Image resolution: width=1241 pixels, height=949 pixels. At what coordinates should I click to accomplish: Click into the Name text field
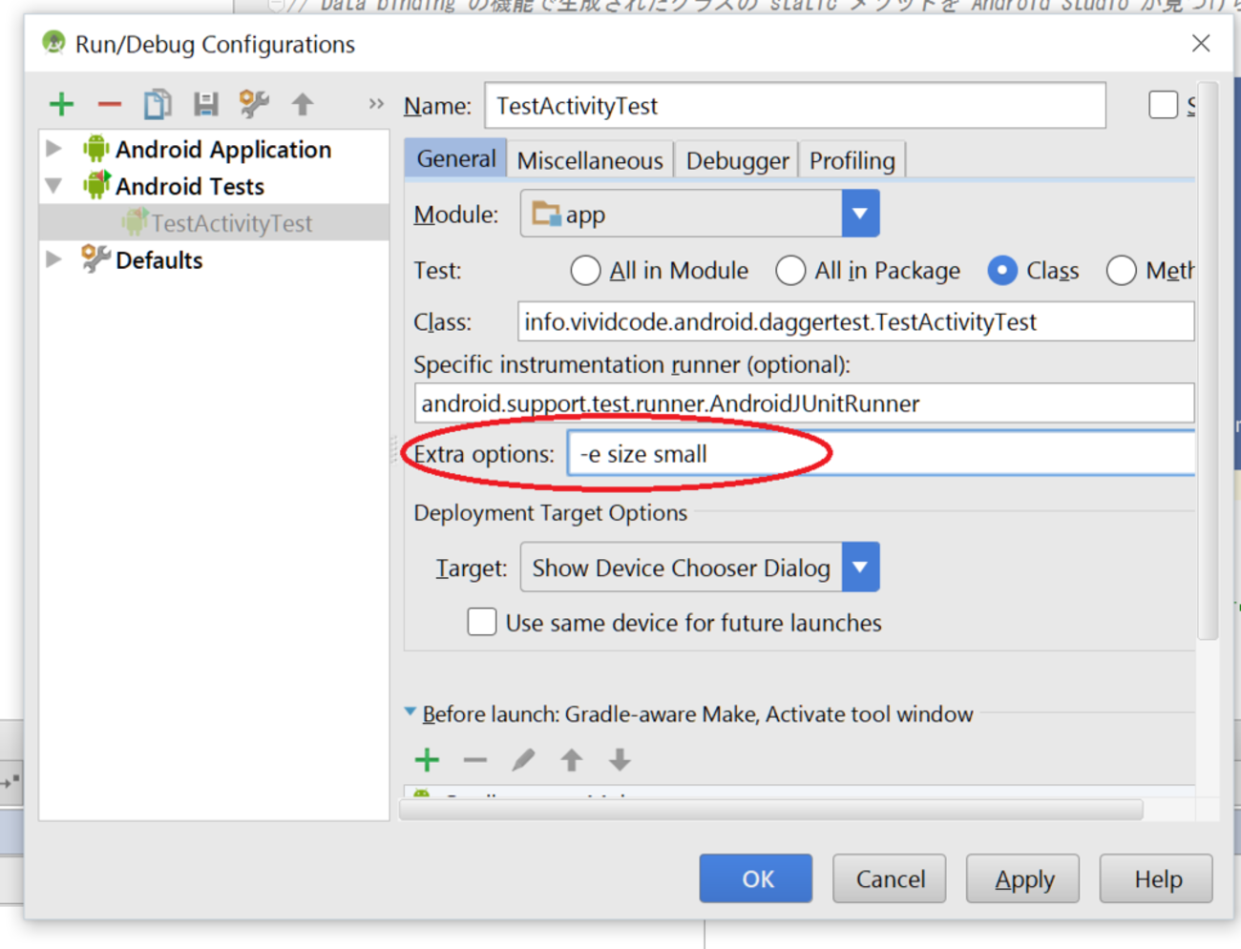pos(795,106)
